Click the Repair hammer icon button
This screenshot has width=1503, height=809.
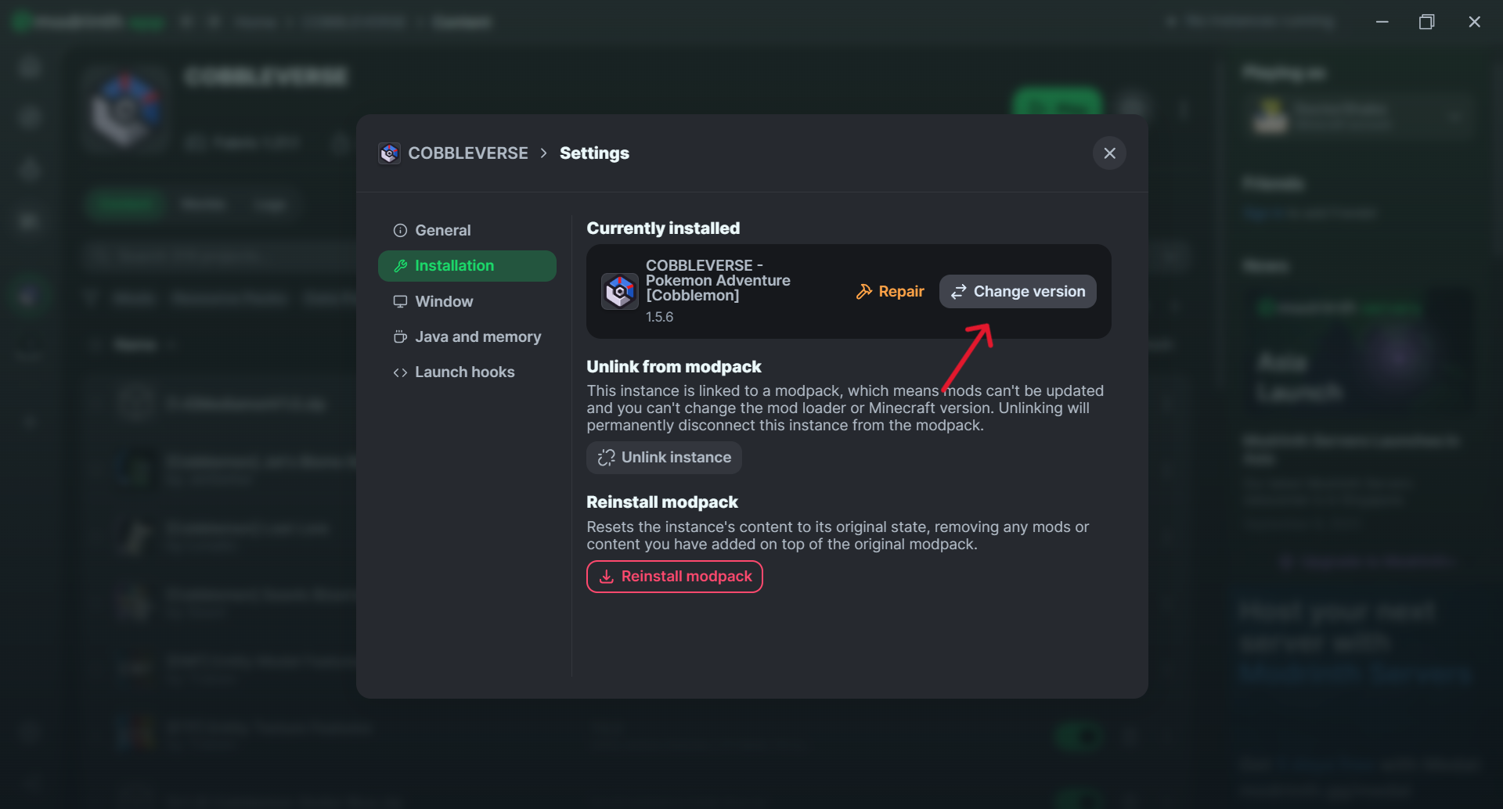[890, 292]
